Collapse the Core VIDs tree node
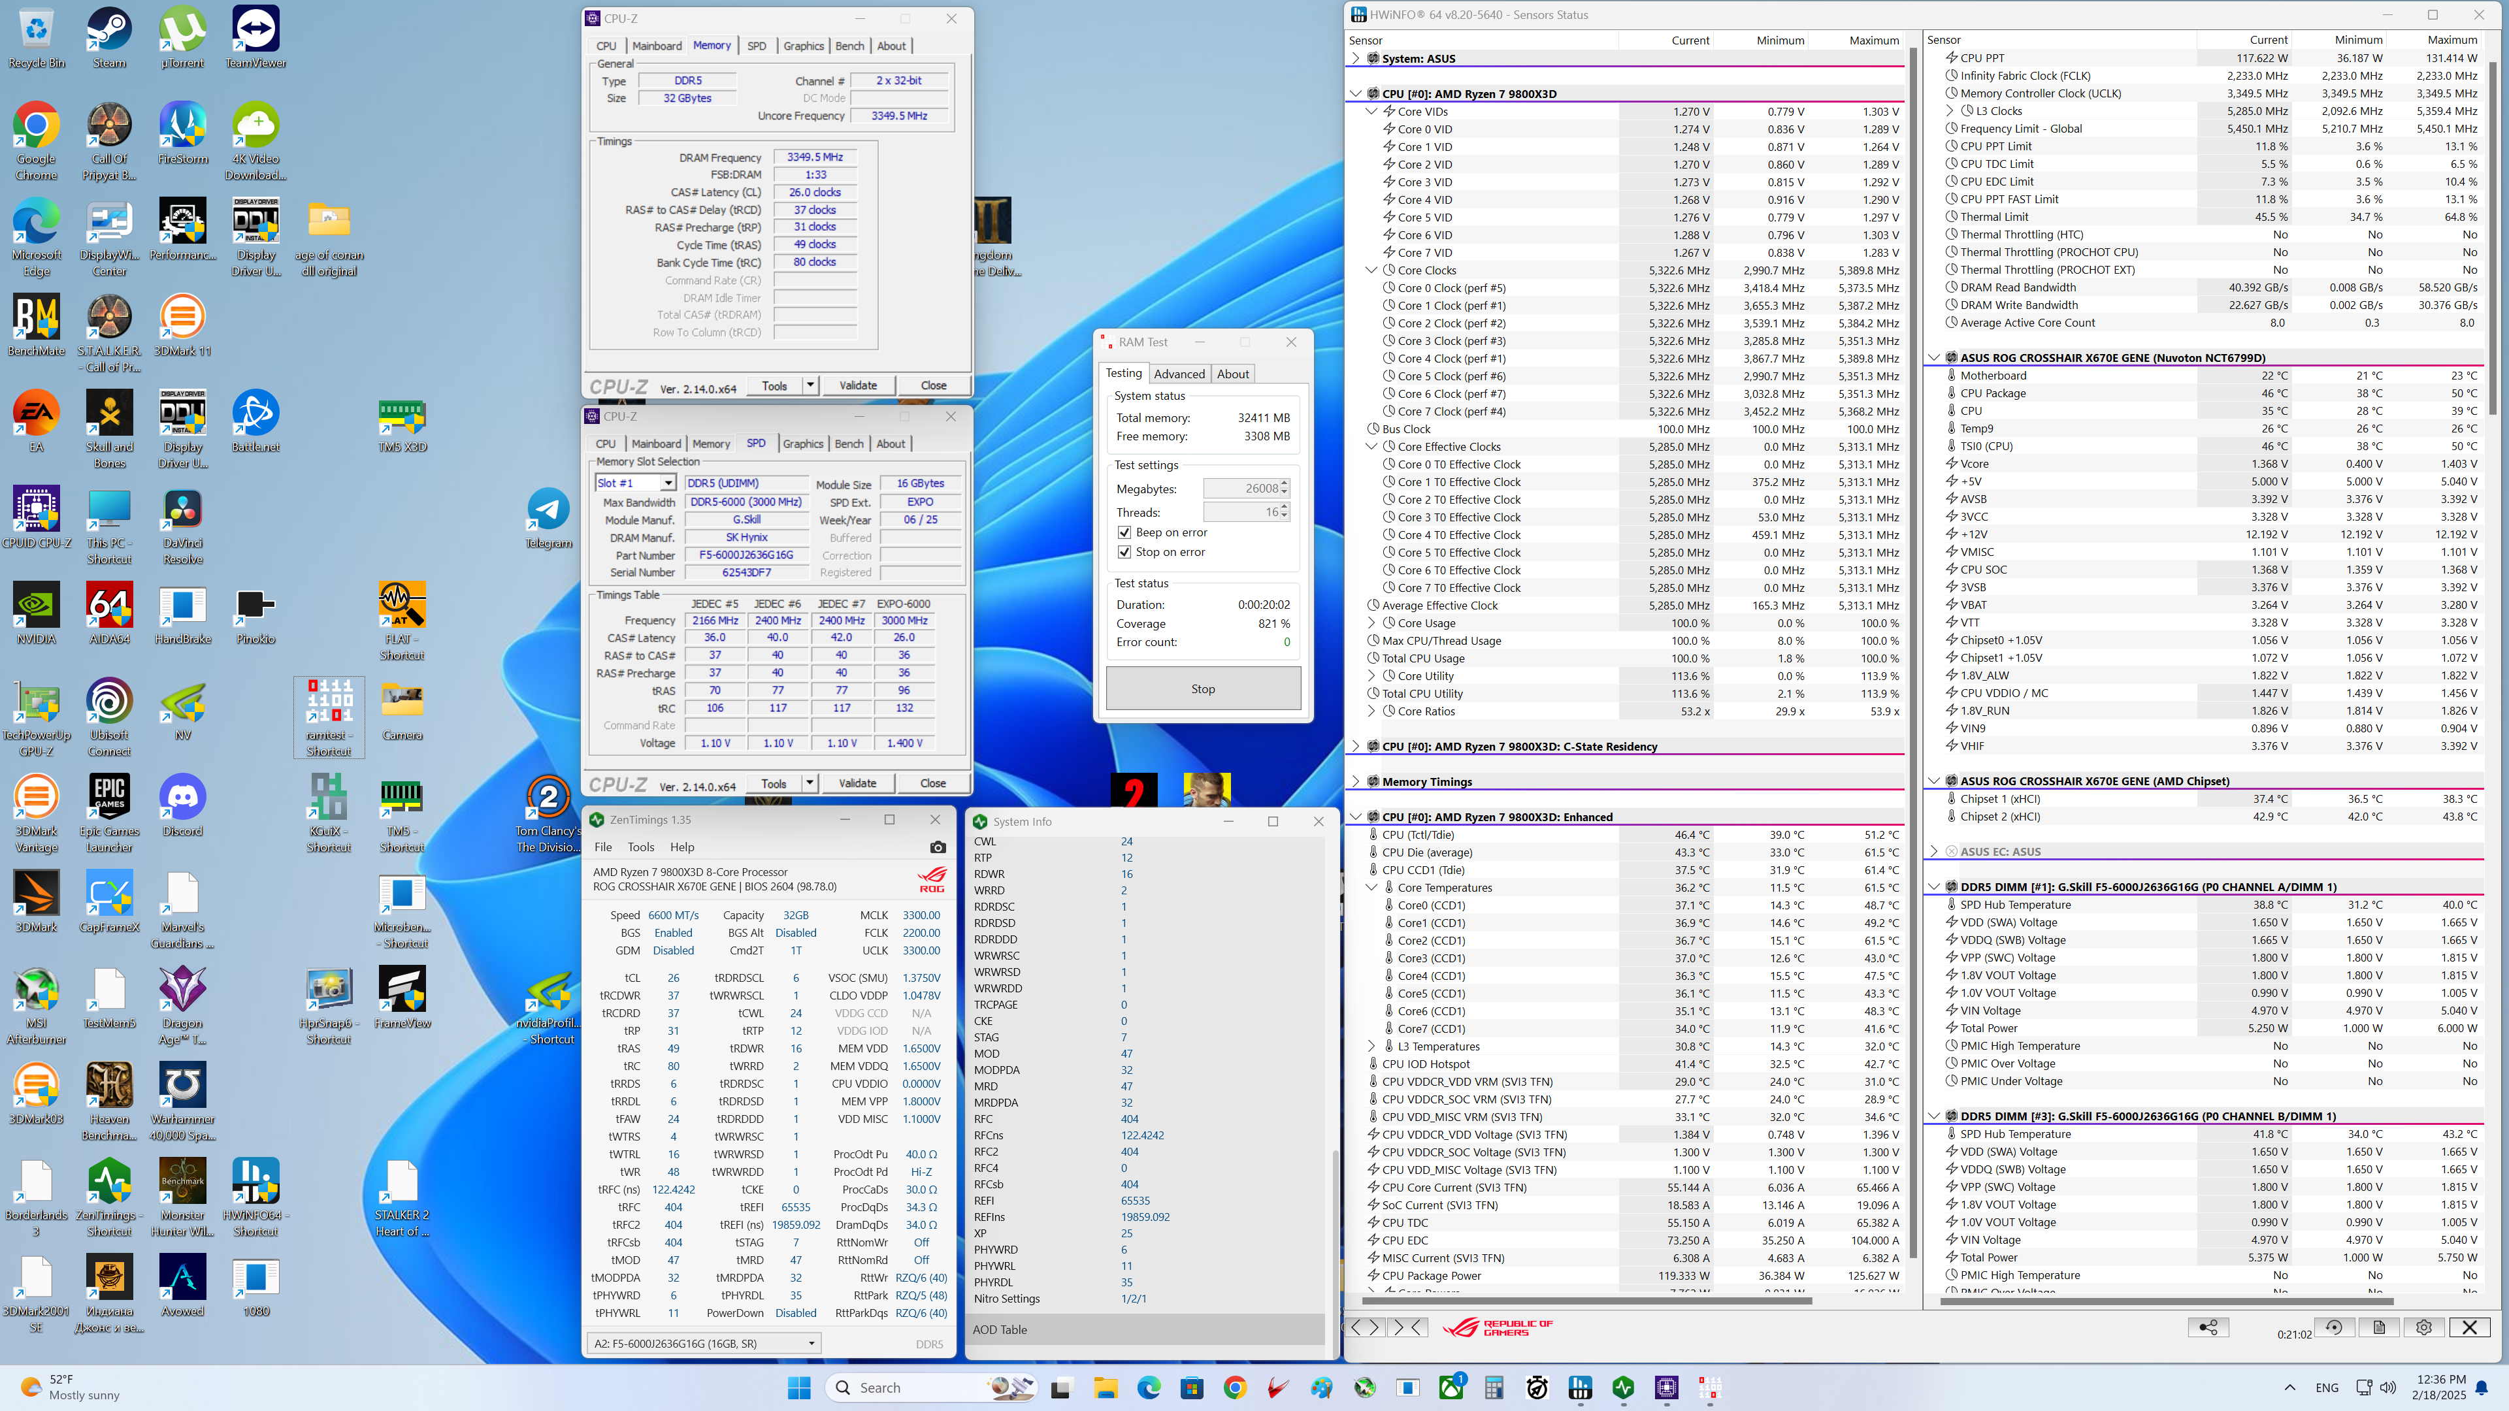Screen dimensions: 2509x1411 1371,111
